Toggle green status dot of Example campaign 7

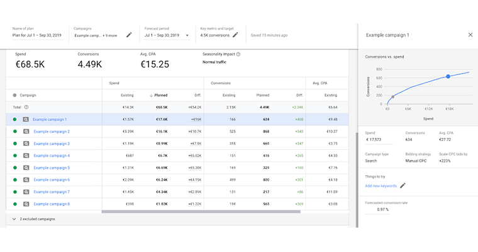tap(14, 192)
